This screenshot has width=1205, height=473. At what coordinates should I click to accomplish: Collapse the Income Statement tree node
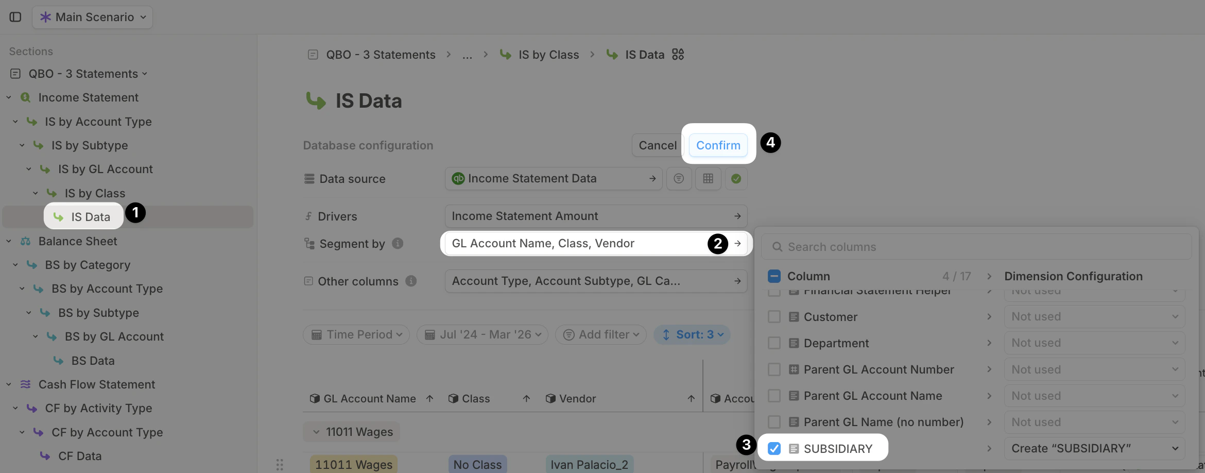[9, 97]
